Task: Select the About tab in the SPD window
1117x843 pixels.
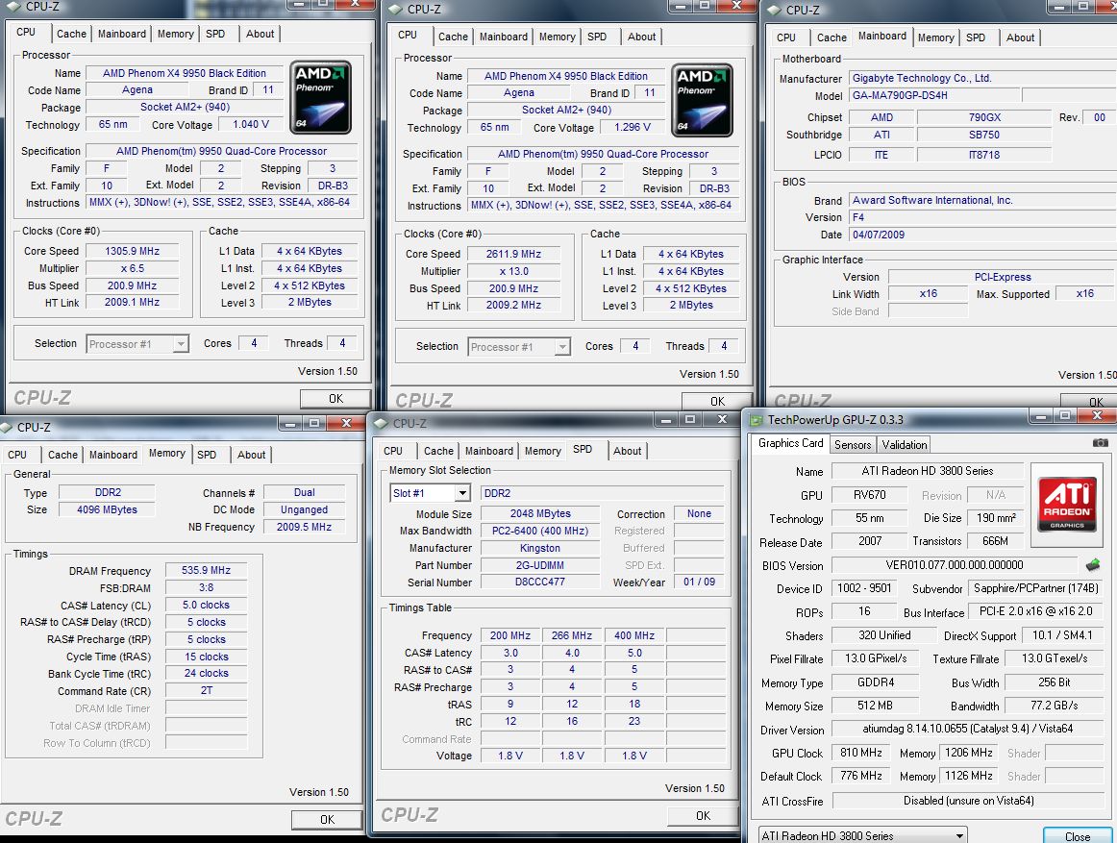Action: click(627, 451)
